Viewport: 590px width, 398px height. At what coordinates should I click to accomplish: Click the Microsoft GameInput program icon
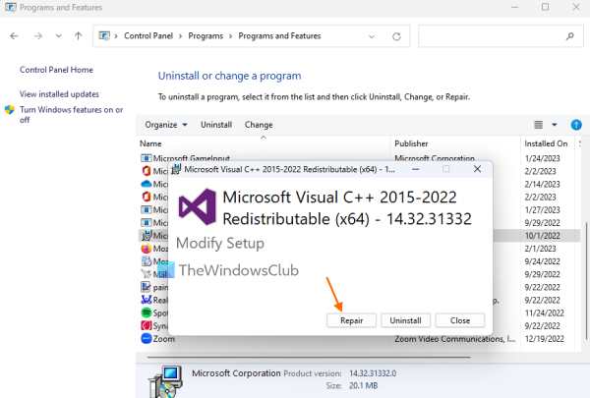pyautogui.click(x=146, y=158)
